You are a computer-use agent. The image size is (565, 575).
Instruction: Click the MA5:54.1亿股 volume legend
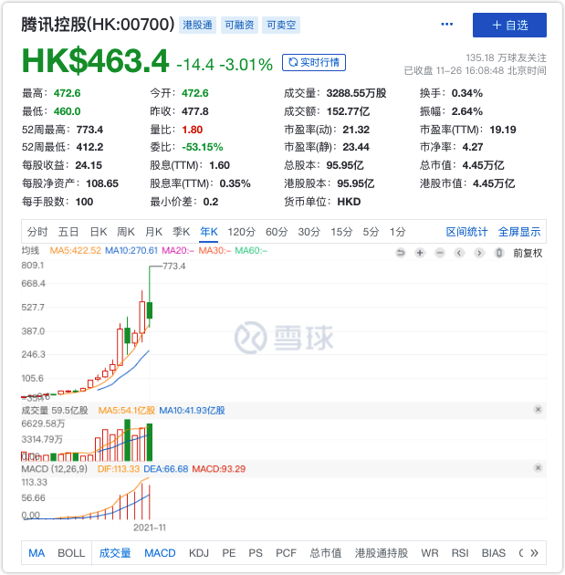coord(127,410)
